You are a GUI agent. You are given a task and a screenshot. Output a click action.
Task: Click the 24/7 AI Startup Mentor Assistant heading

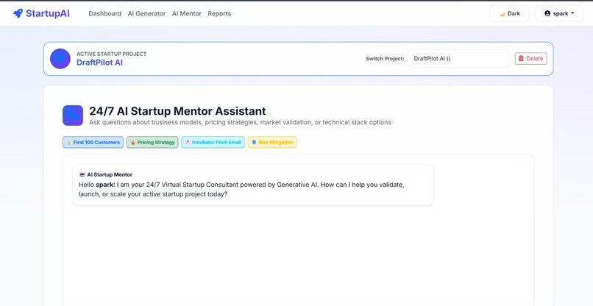(x=177, y=111)
